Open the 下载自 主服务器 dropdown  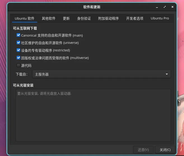point(101,74)
